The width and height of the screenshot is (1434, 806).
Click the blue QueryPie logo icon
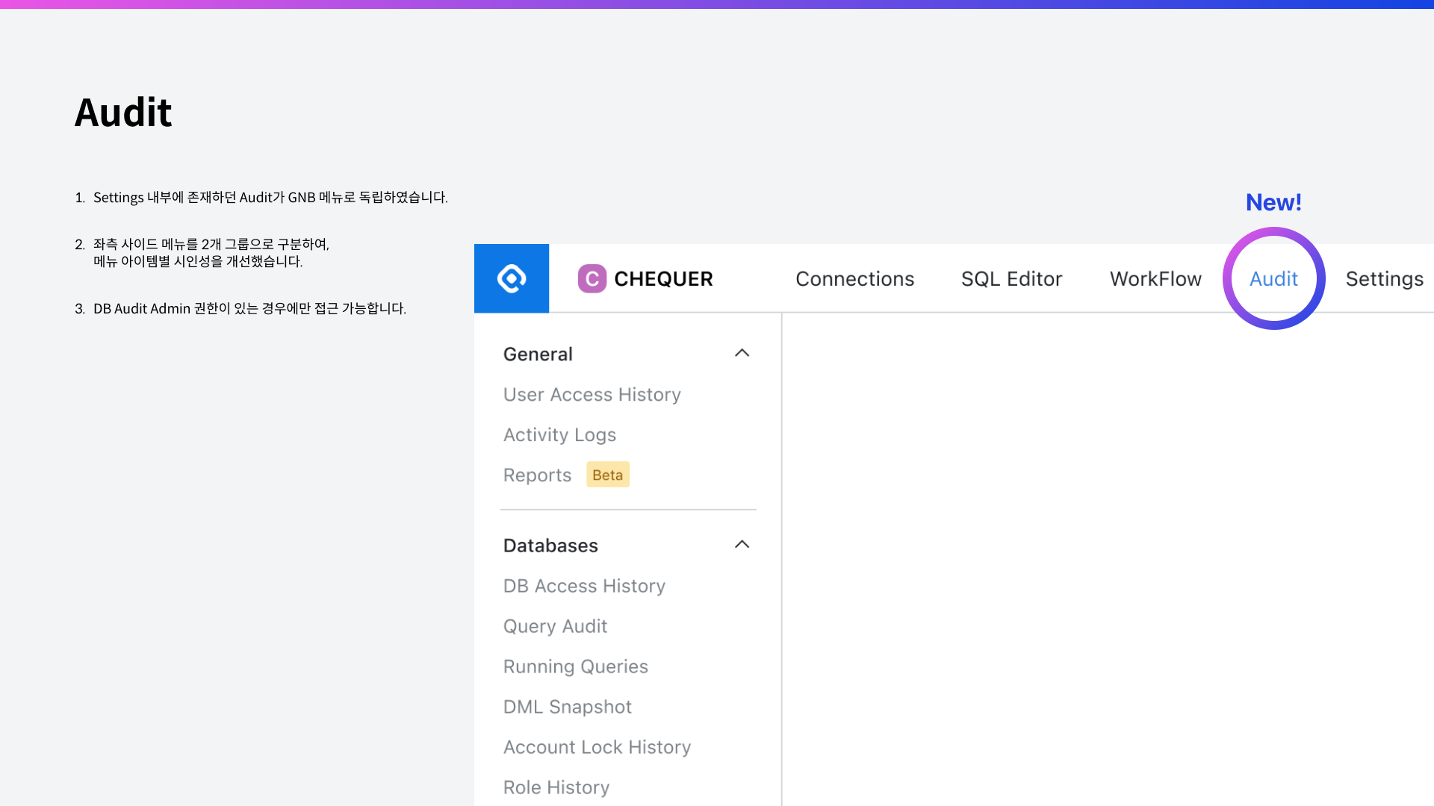[512, 278]
